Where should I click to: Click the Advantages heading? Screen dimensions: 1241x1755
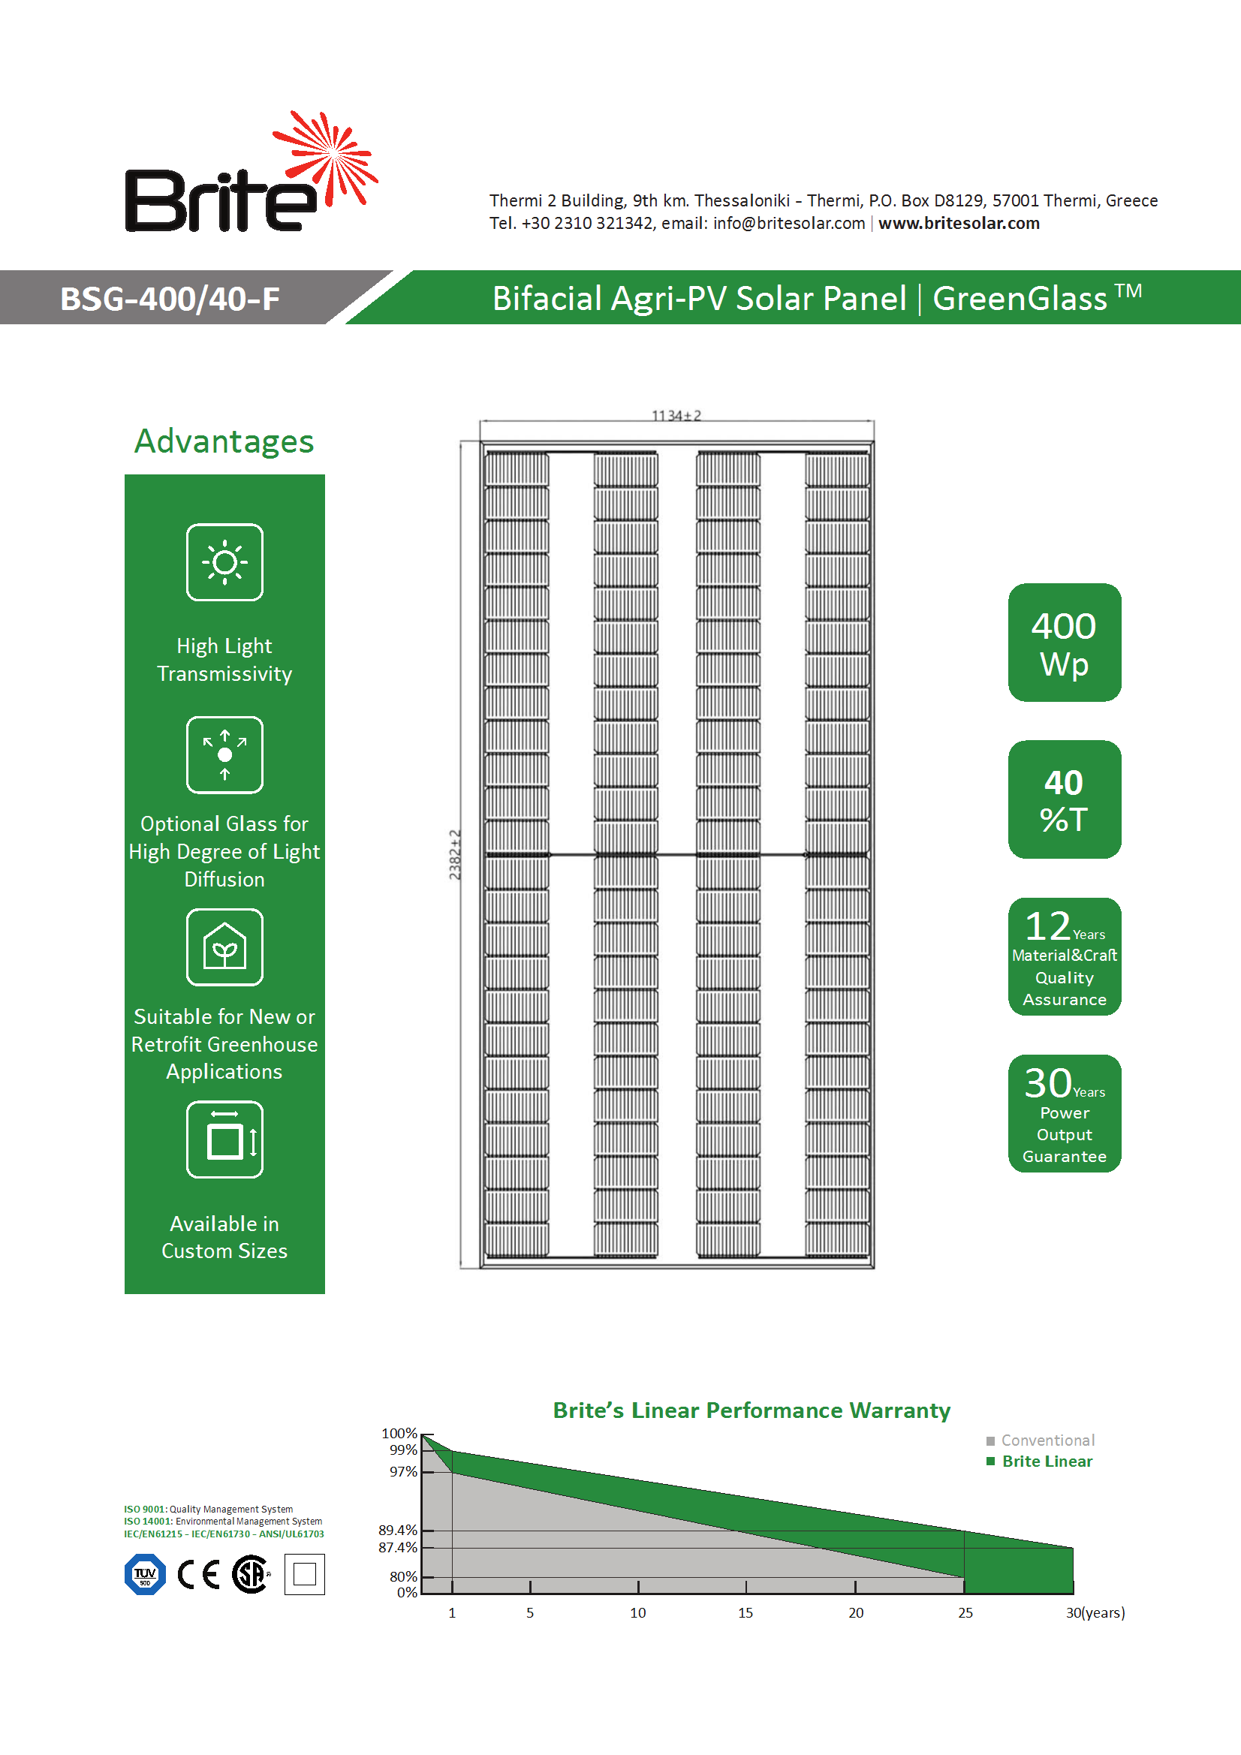224,441
